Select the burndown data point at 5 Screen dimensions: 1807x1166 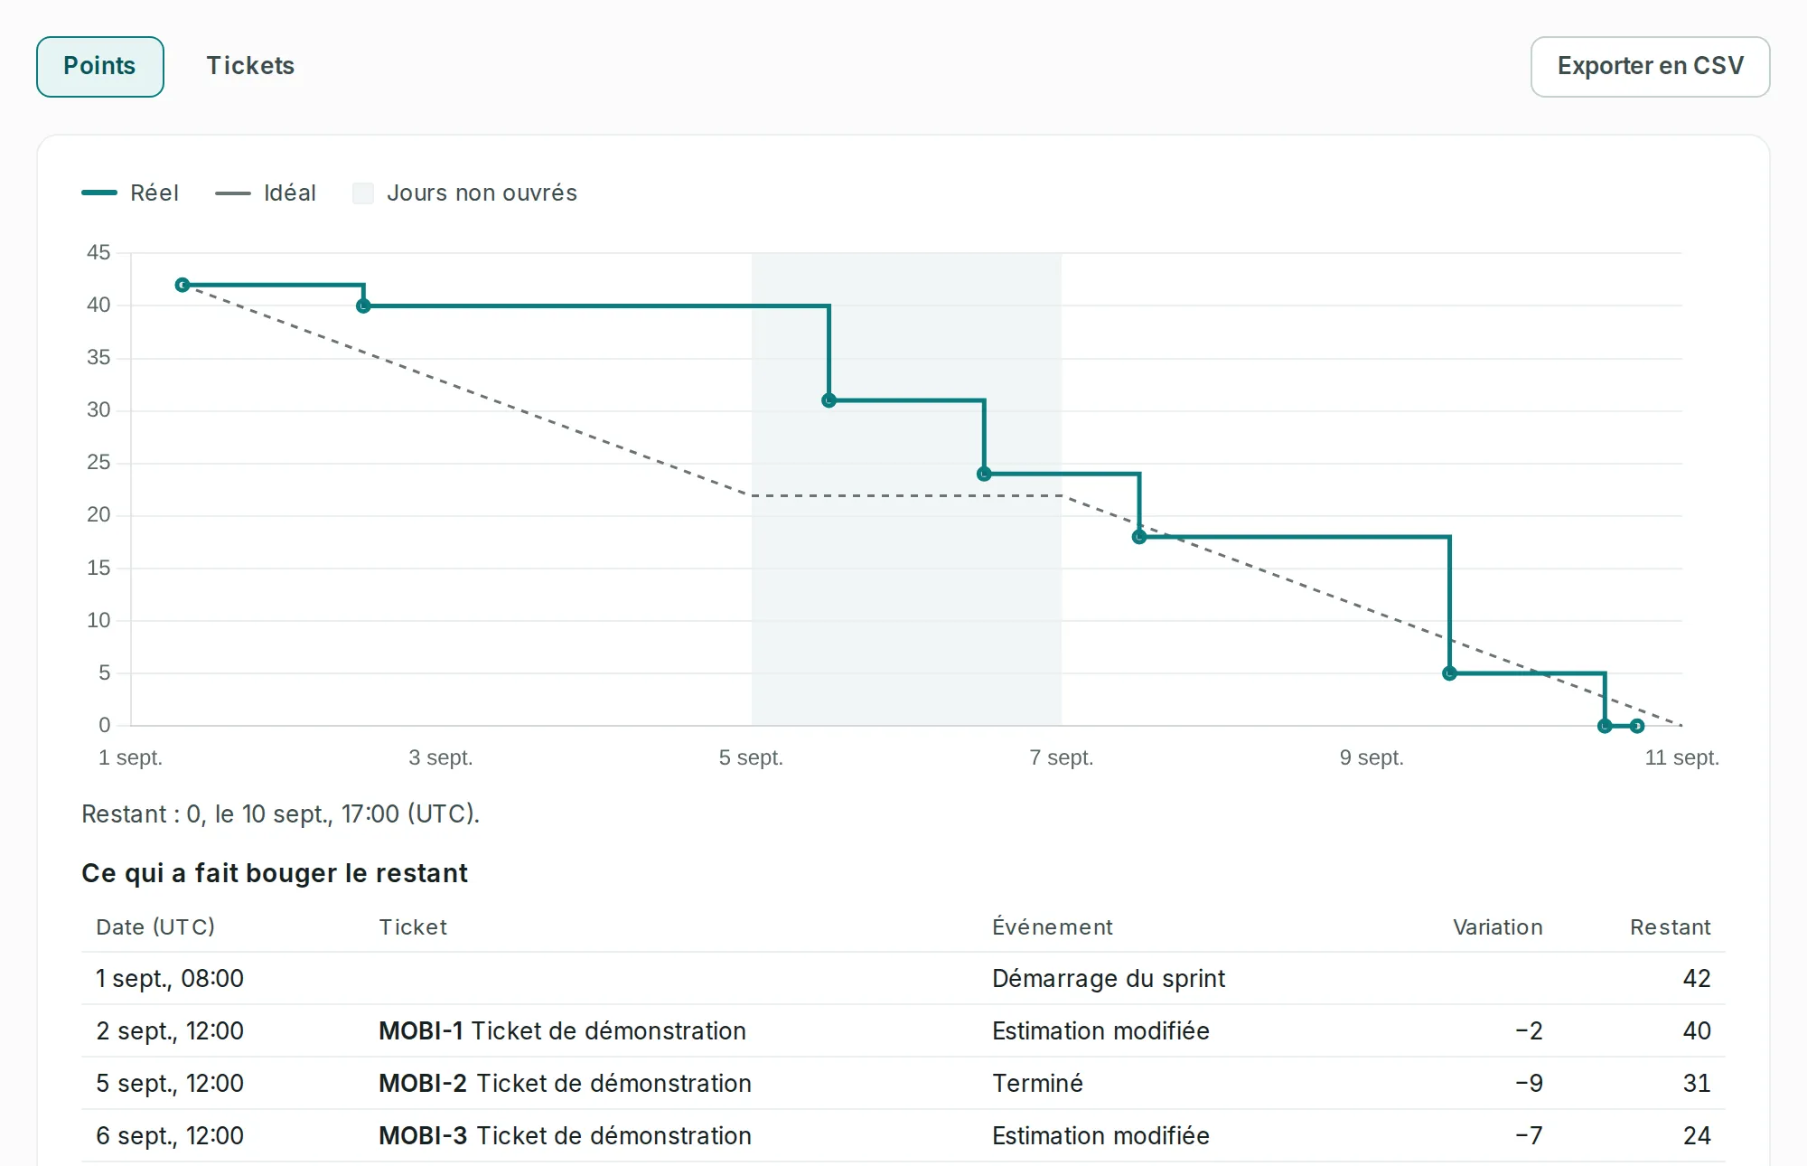(x=1449, y=673)
